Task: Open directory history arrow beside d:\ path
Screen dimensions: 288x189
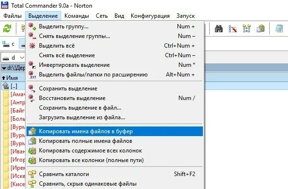Action: (x=4, y=68)
